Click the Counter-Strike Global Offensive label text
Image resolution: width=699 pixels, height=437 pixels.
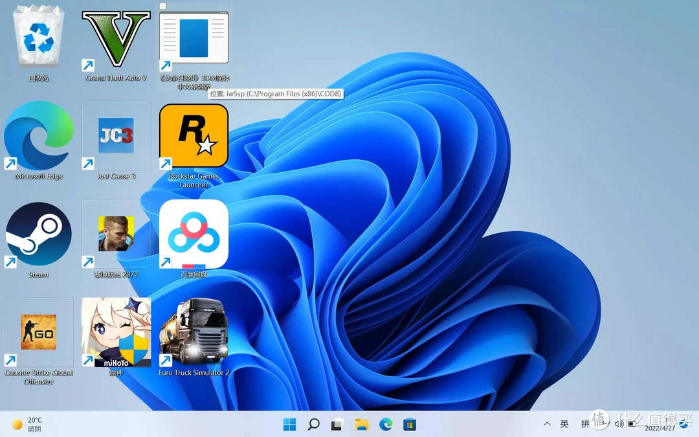pyautogui.click(x=39, y=377)
